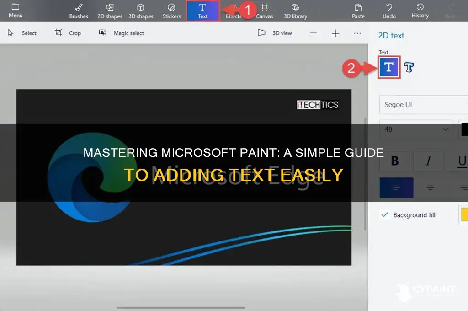The height and width of the screenshot is (311, 468).
Task: Activate Magic select
Action: pos(122,33)
